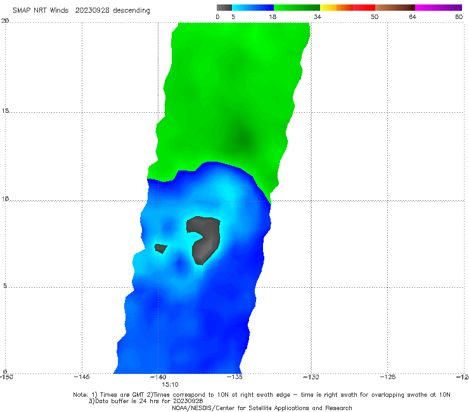Click the note line about 'Times are GMT'
The height and width of the screenshot is (412, 469).
click(x=261, y=395)
